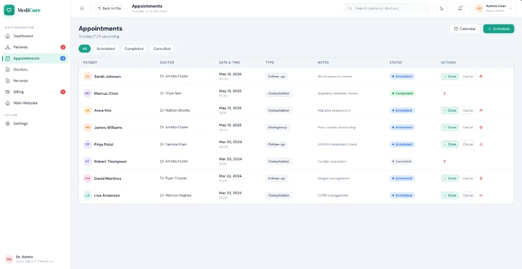Mark James Williams' appointment Done
522x269 pixels.
click(x=450, y=127)
